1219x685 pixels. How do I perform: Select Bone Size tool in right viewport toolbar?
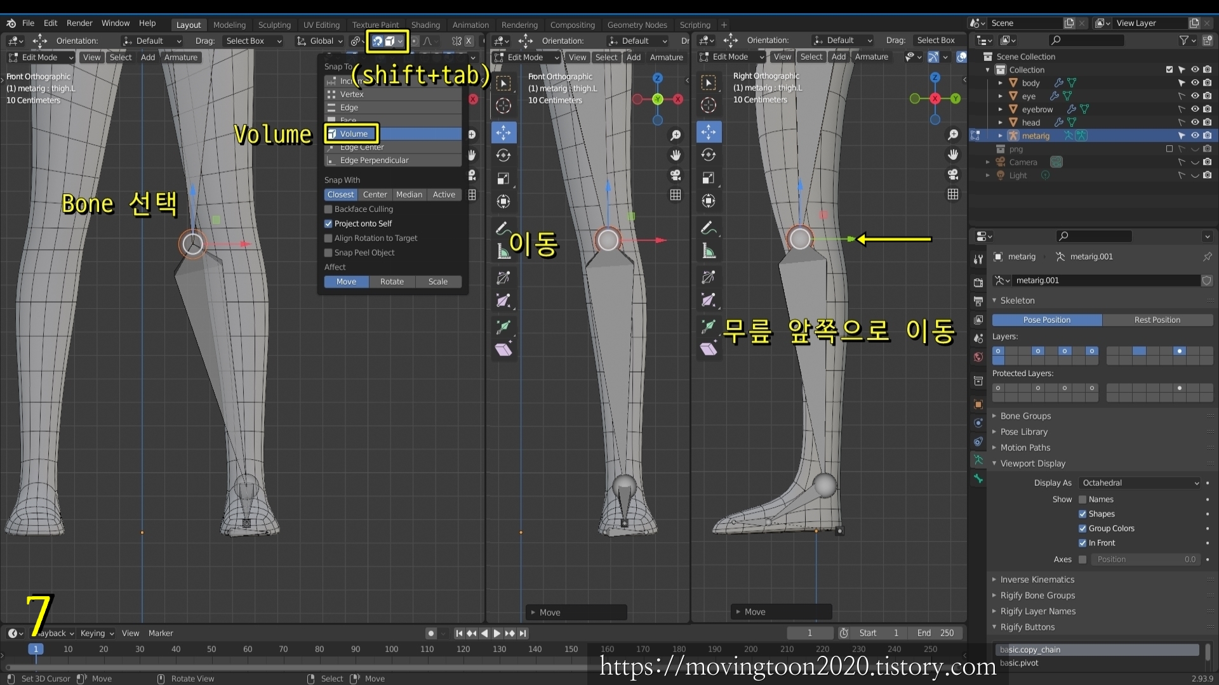coord(709,299)
